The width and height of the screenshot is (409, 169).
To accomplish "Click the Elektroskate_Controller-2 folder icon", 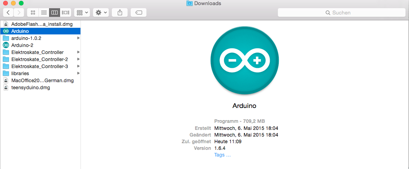I will 6,59.
